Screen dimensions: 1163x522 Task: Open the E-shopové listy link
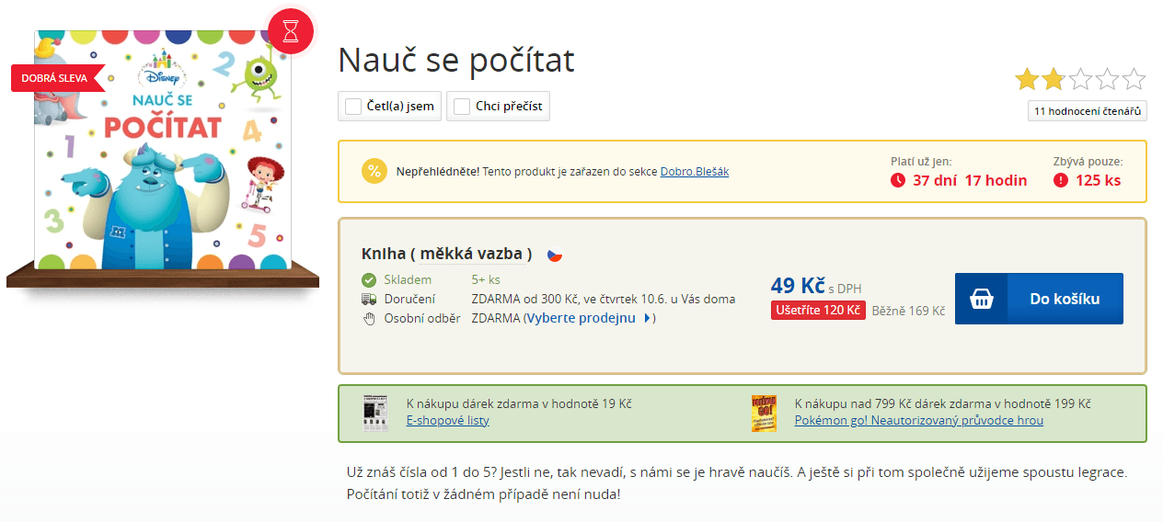pyautogui.click(x=448, y=420)
